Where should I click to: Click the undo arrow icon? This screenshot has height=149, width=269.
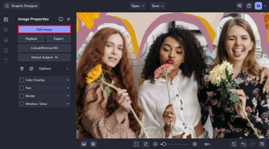pos(243,144)
